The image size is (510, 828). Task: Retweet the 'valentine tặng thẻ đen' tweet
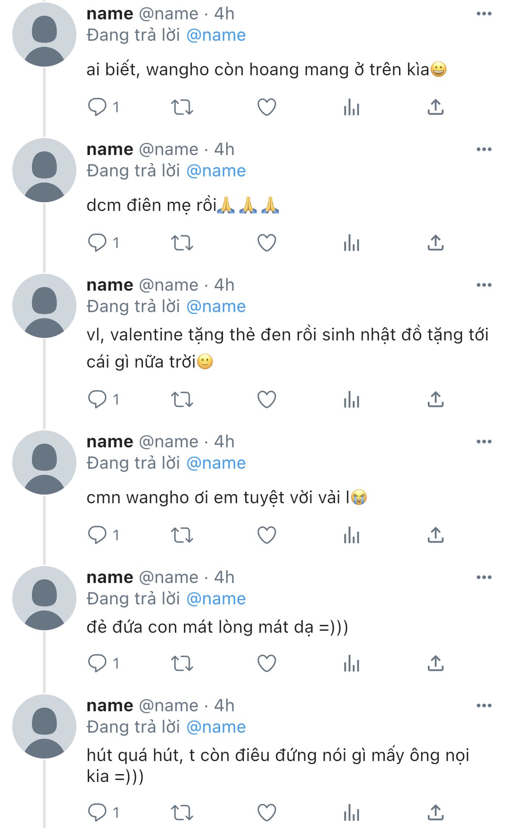pyautogui.click(x=182, y=399)
